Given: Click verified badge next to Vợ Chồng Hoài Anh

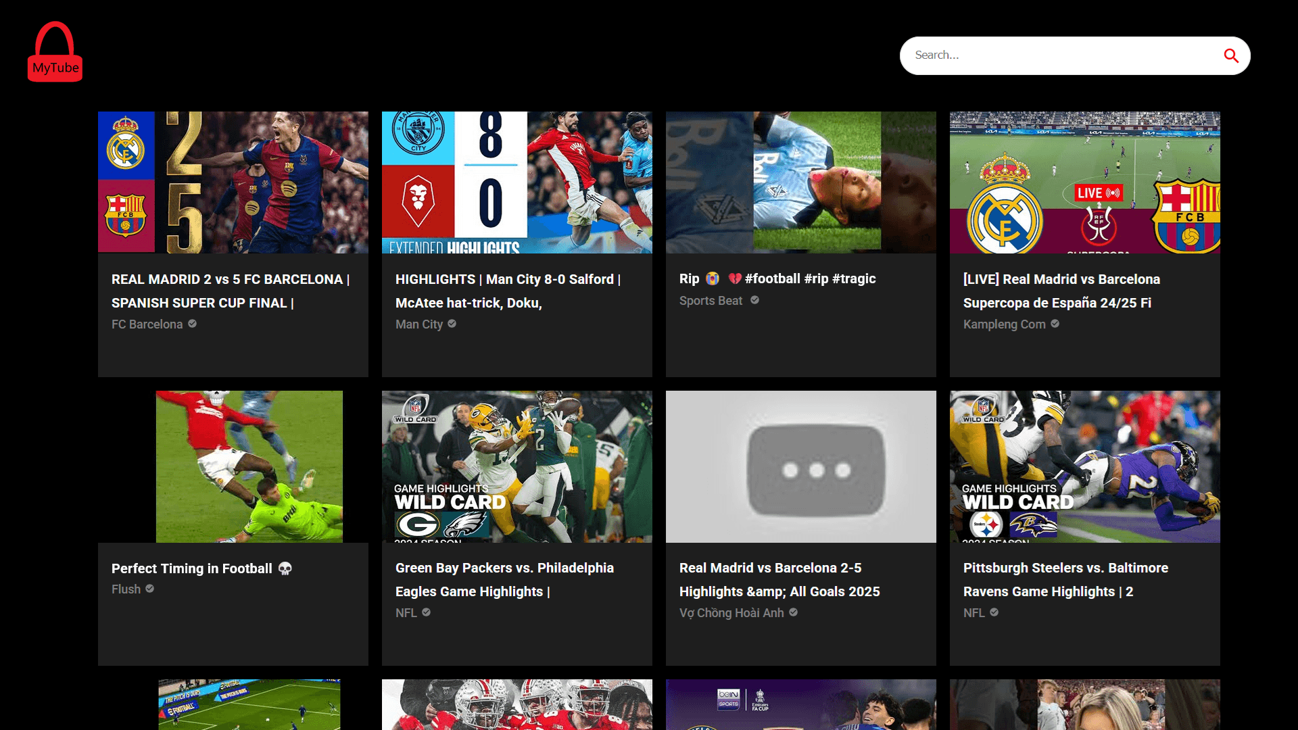Looking at the screenshot, I should coord(794,612).
